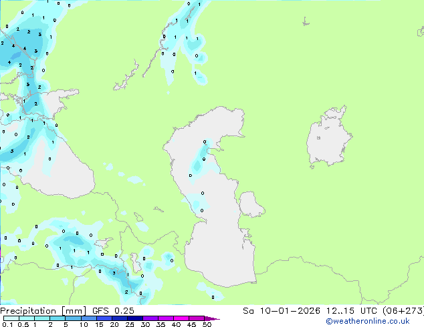Select the 40–45 mm magenta legend swatch
The height and width of the screenshot is (327, 424).
[x=181, y=318]
